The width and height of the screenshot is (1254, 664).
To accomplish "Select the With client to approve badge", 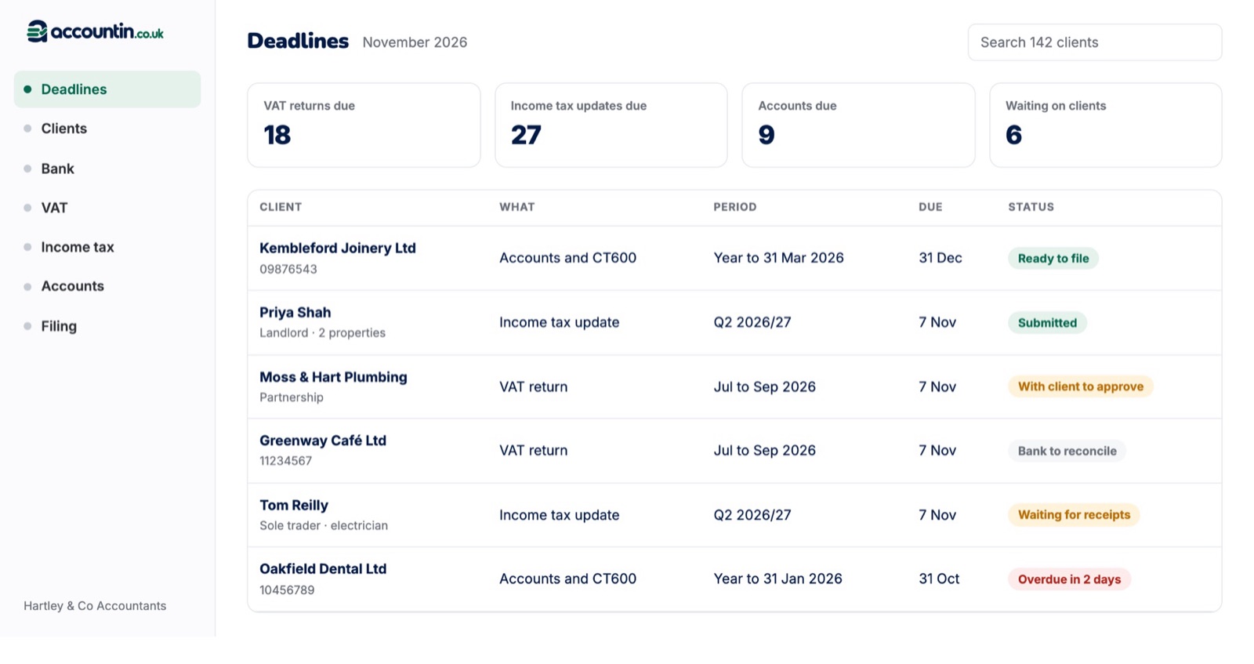I will (x=1081, y=386).
